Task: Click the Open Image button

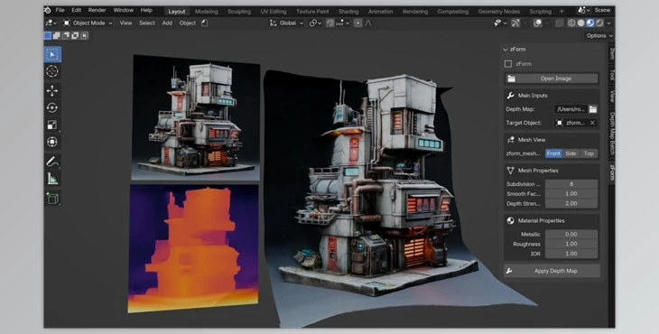Action: (551, 79)
